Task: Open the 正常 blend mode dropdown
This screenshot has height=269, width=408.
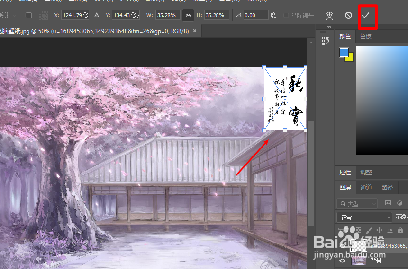Action: pos(364,217)
